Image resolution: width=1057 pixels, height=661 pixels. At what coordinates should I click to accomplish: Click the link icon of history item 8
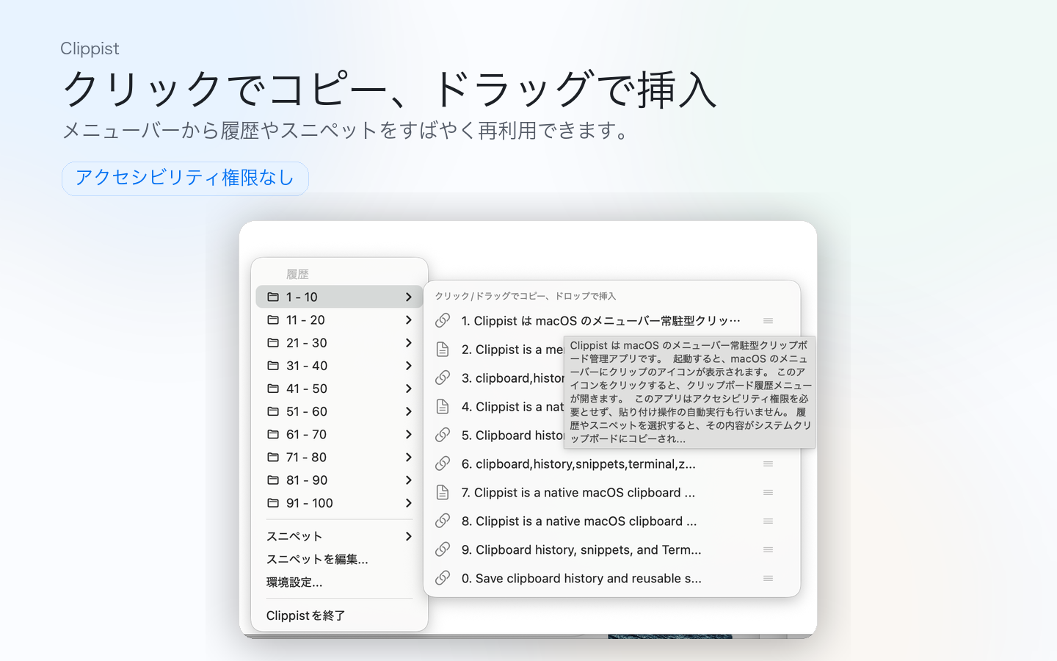(443, 521)
